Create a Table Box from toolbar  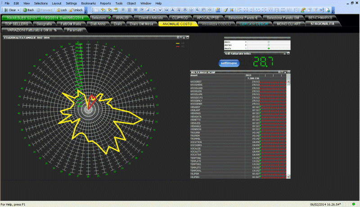pyautogui.click(x=135, y=10)
